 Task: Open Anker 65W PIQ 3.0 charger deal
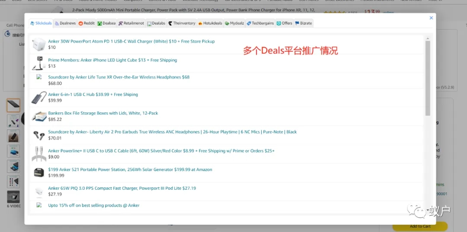click(122, 188)
